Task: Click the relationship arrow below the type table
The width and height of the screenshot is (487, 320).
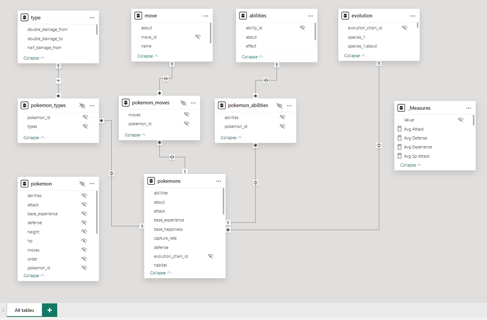Action: point(58,81)
